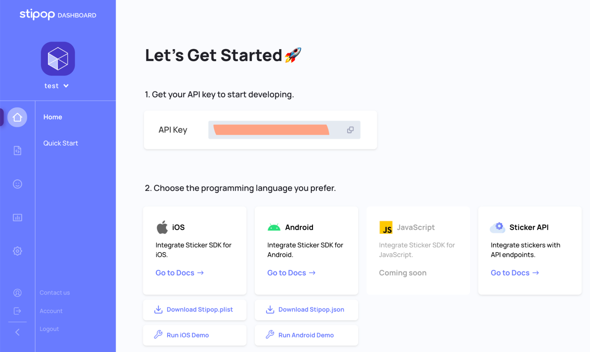The height and width of the screenshot is (352, 590).
Task: Click the Stipop home icon in sidebar
Action: (17, 117)
